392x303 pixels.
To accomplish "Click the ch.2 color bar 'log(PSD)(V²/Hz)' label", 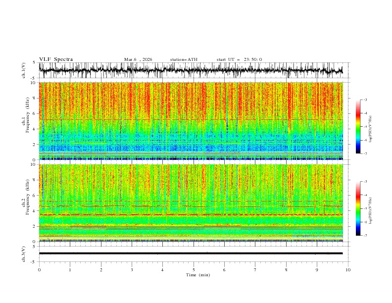I will point(371,210).
